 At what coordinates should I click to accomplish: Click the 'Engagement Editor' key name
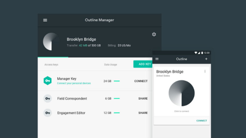pyautogui.click(x=71, y=113)
